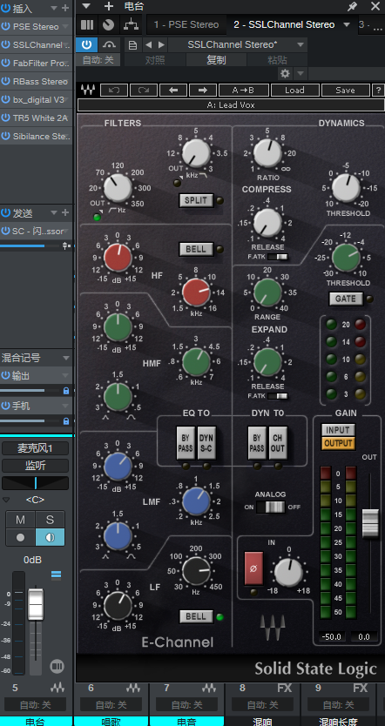The image size is (385, 726).
Task: Toggle compressor F.ATK switch
Action: [x=278, y=257]
